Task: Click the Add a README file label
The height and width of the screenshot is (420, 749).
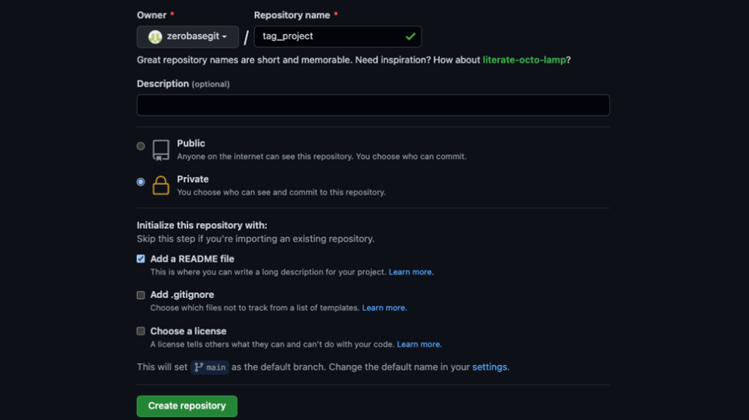Action: click(192, 258)
